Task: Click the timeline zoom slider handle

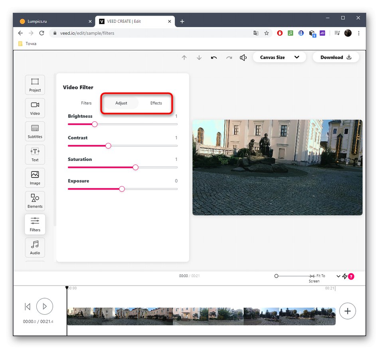Action: coord(276,276)
